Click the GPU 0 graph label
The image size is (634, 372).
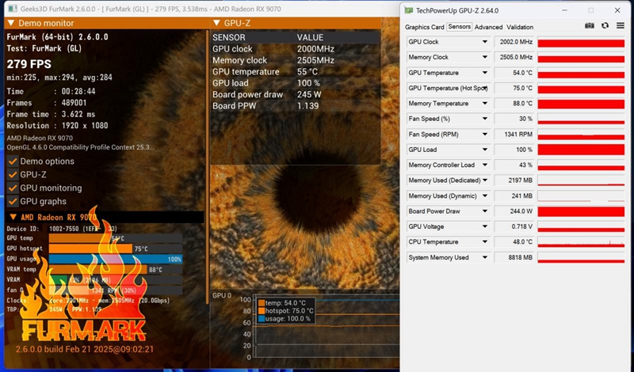[x=222, y=296]
